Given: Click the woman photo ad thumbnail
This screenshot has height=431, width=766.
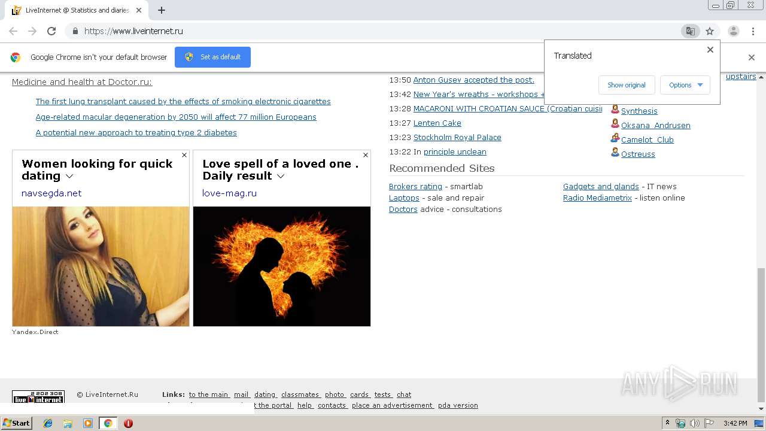Looking at the screenshot, I should tap(101, 266).
